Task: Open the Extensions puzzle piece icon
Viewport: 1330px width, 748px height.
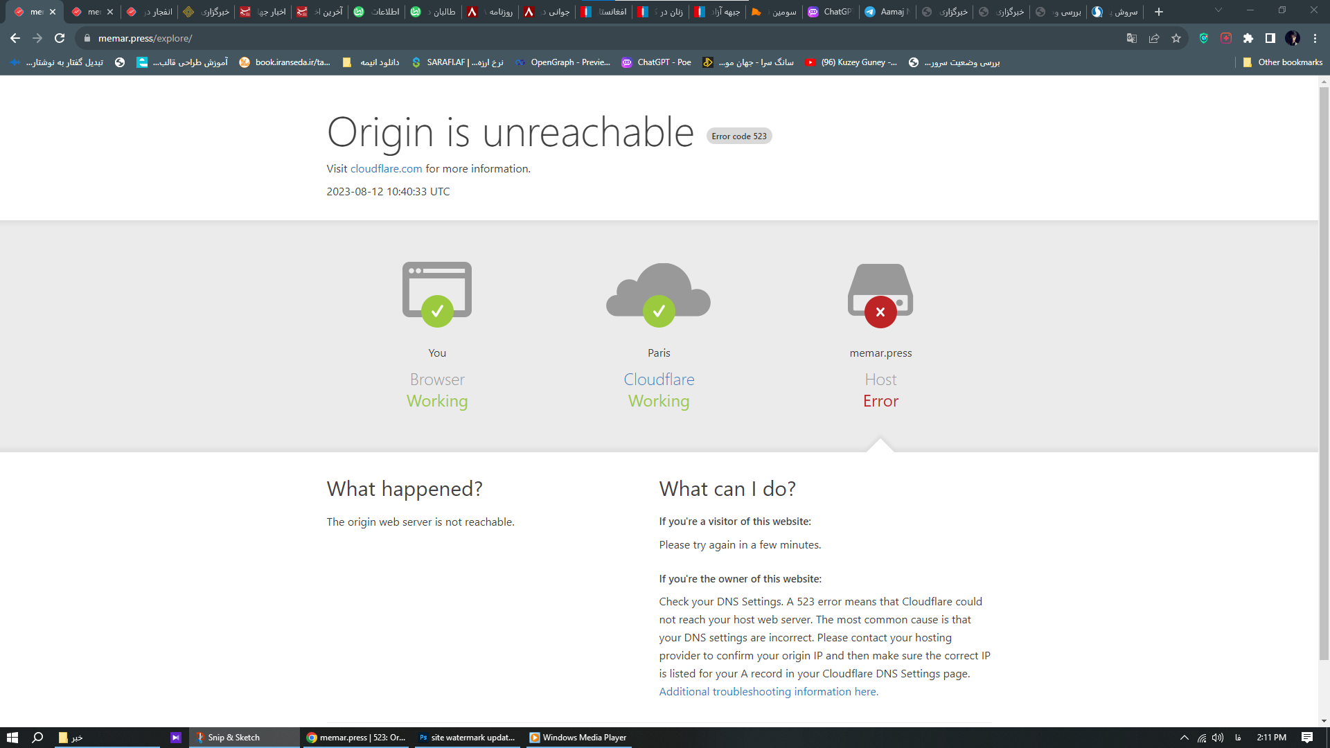Action: 1248,38
